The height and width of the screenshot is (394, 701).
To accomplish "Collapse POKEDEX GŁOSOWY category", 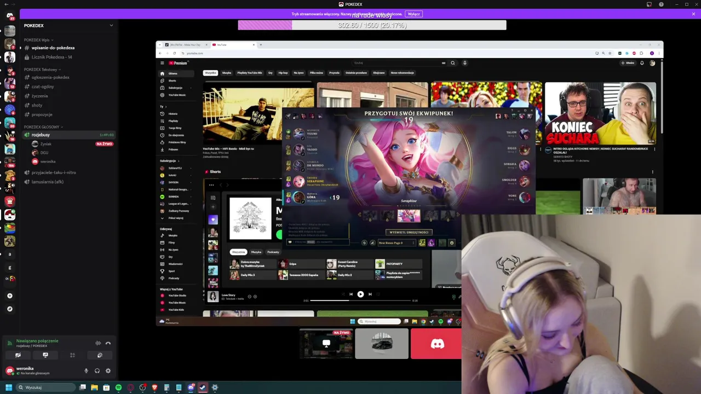I will pos(43,127).
